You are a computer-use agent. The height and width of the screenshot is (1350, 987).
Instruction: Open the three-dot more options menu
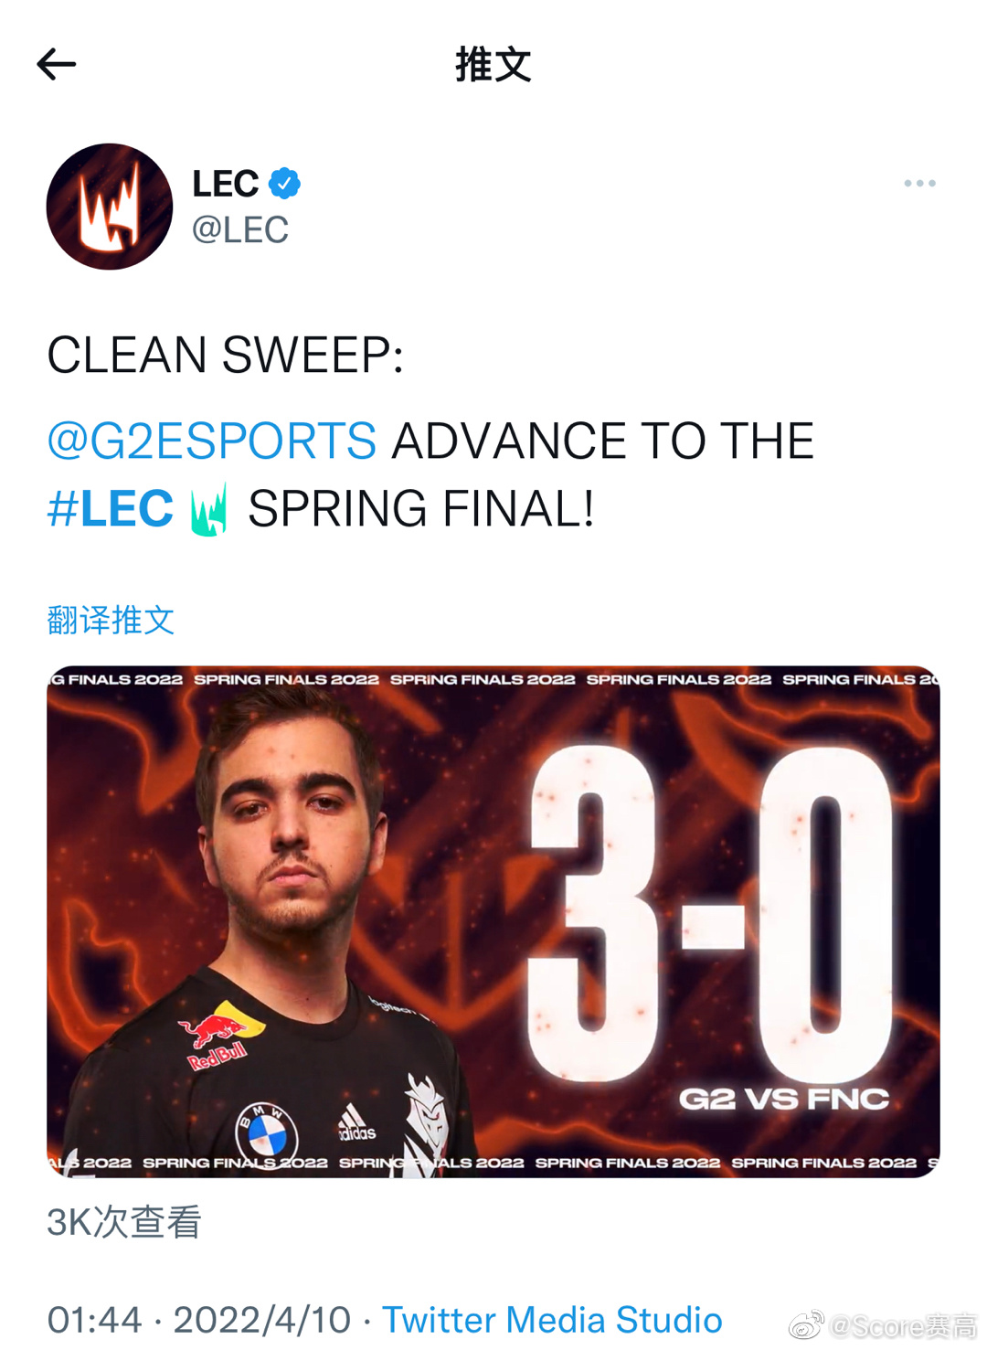(919, 184)
